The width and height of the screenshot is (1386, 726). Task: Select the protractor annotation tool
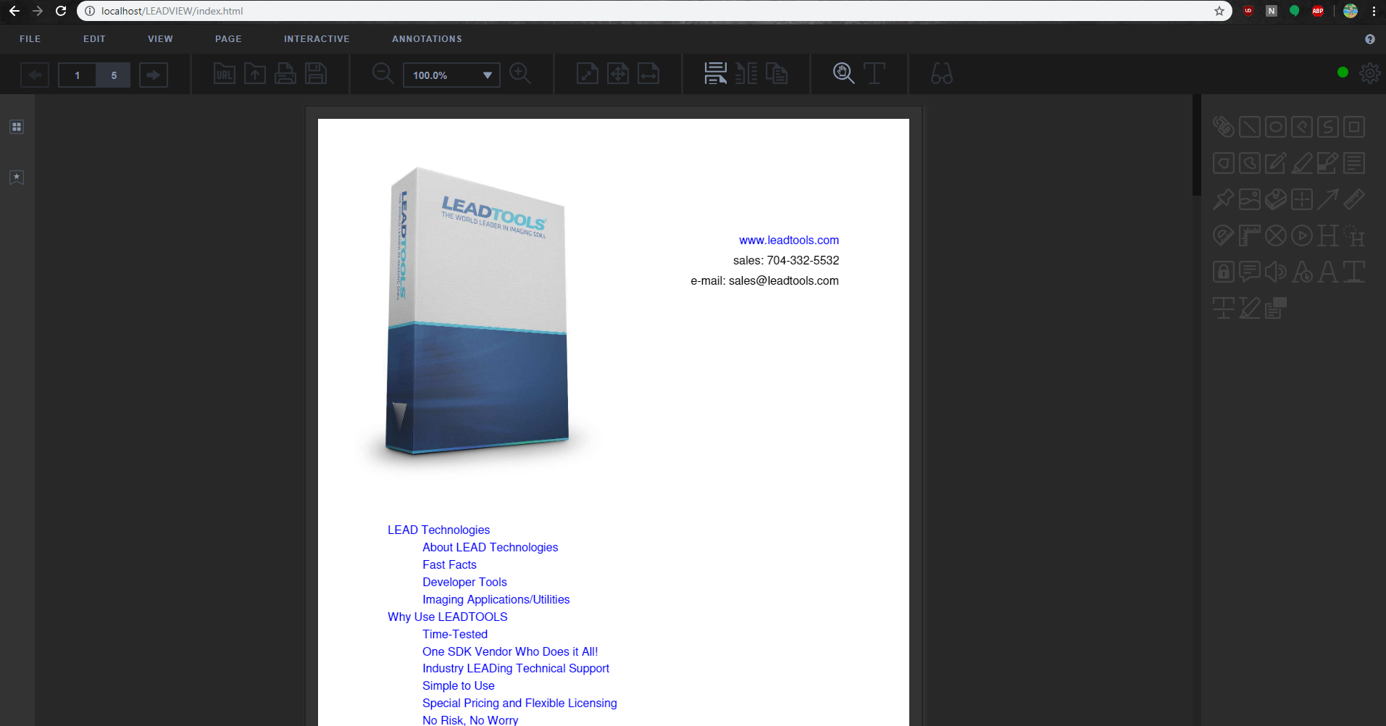pos(1224,235)
